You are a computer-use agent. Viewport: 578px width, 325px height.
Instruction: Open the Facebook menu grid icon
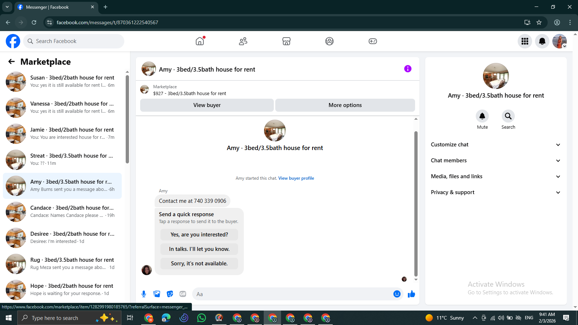click(525, 41)
